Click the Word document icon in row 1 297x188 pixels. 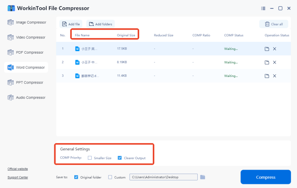(77, 49)
